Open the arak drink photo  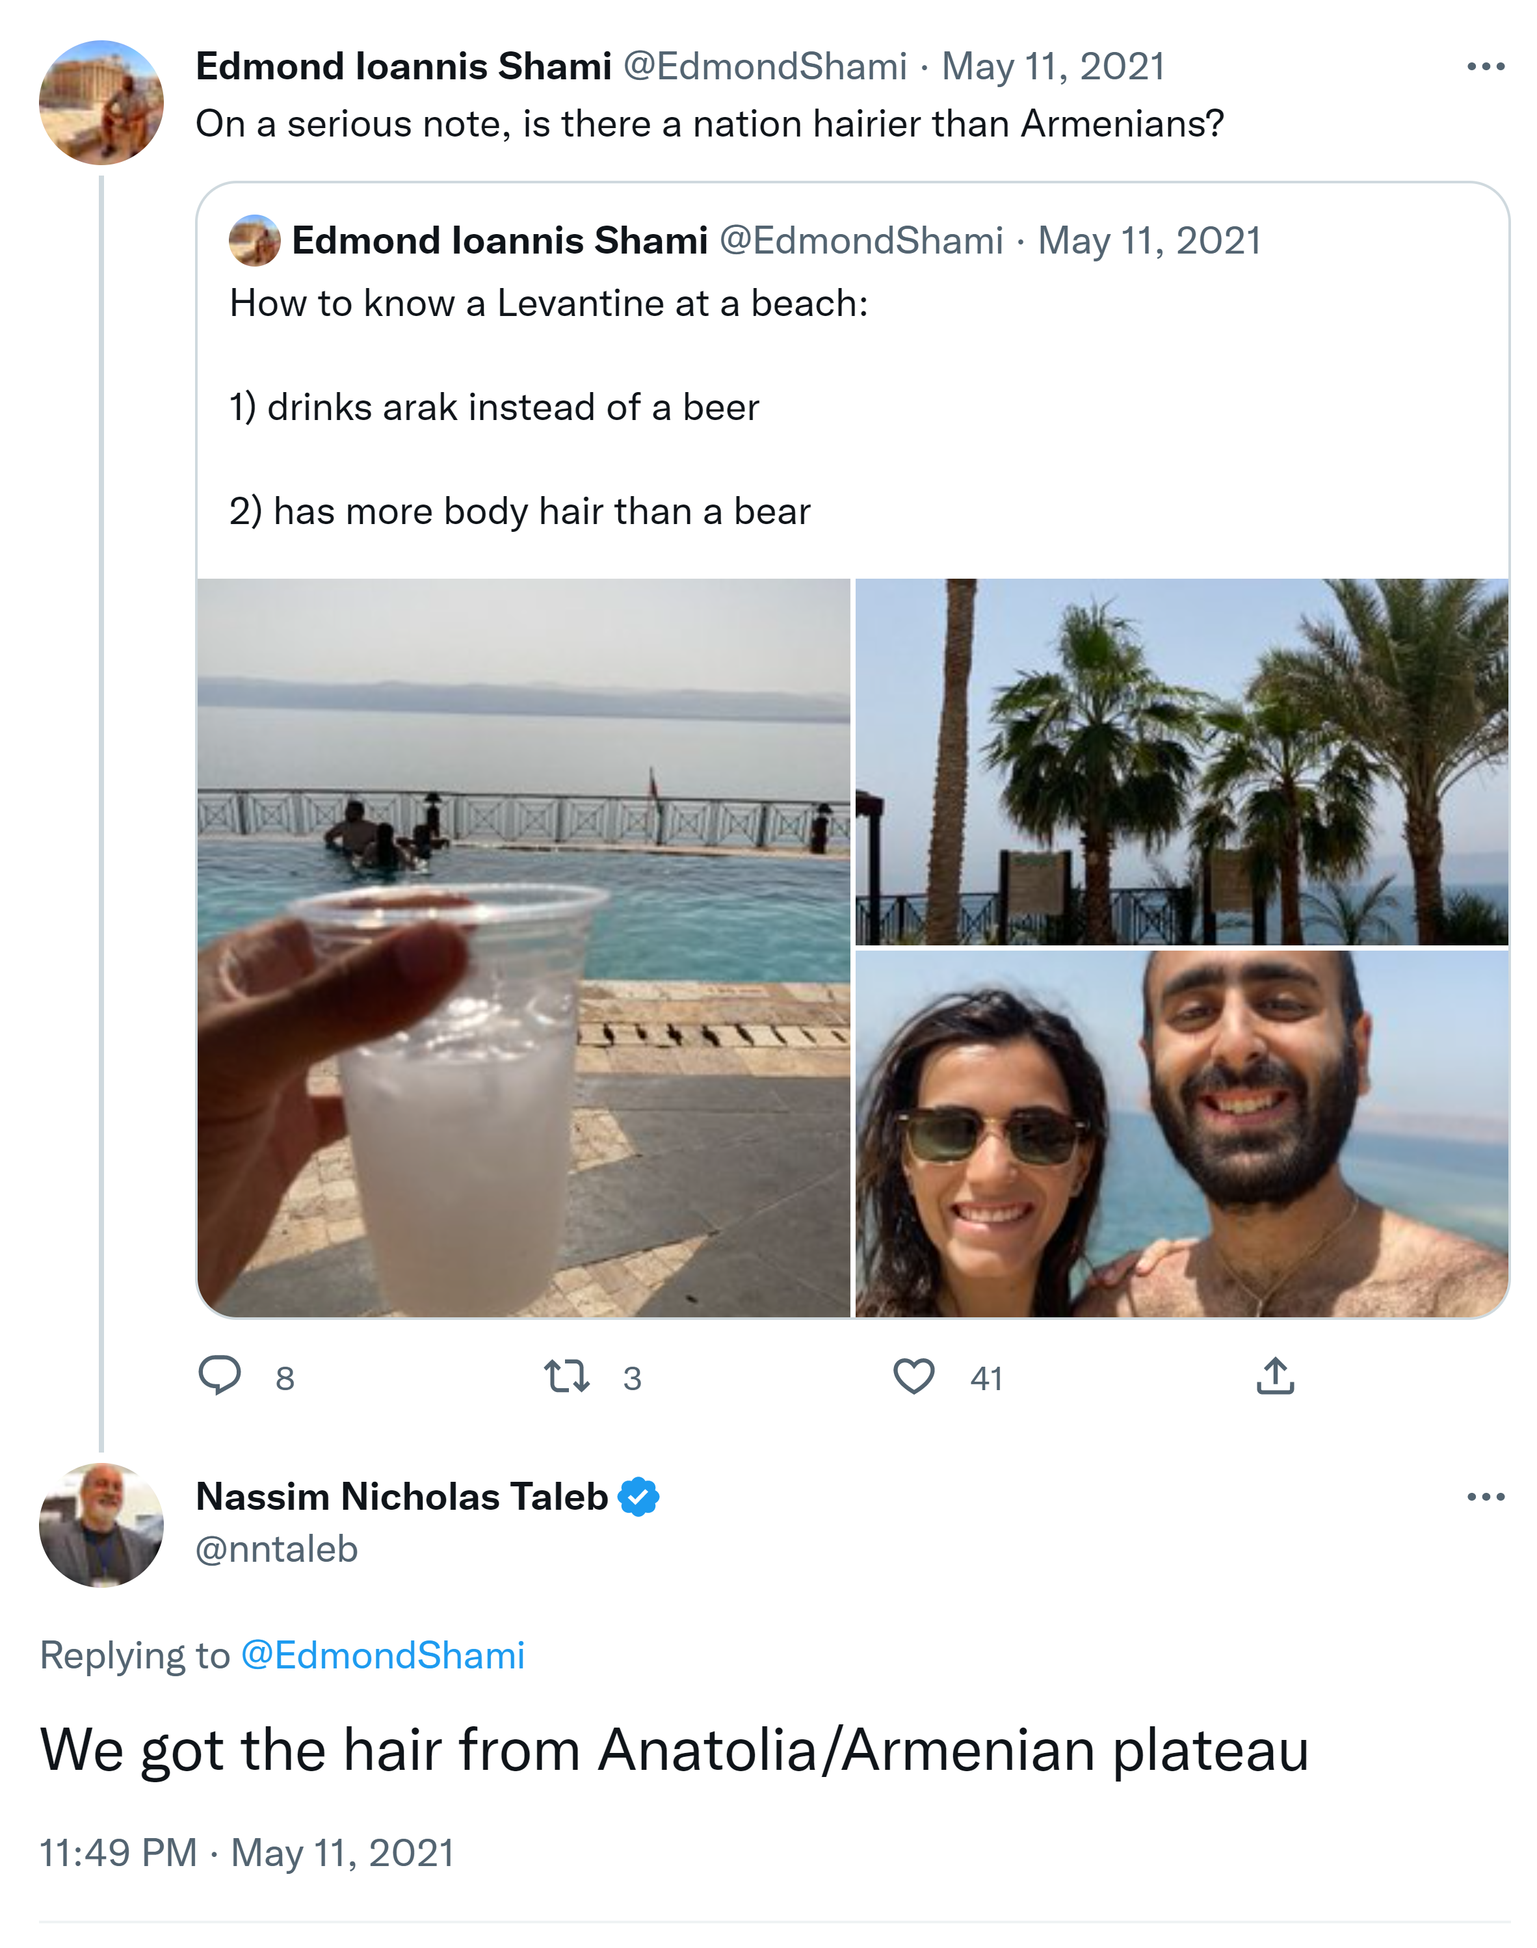point(524,947)
